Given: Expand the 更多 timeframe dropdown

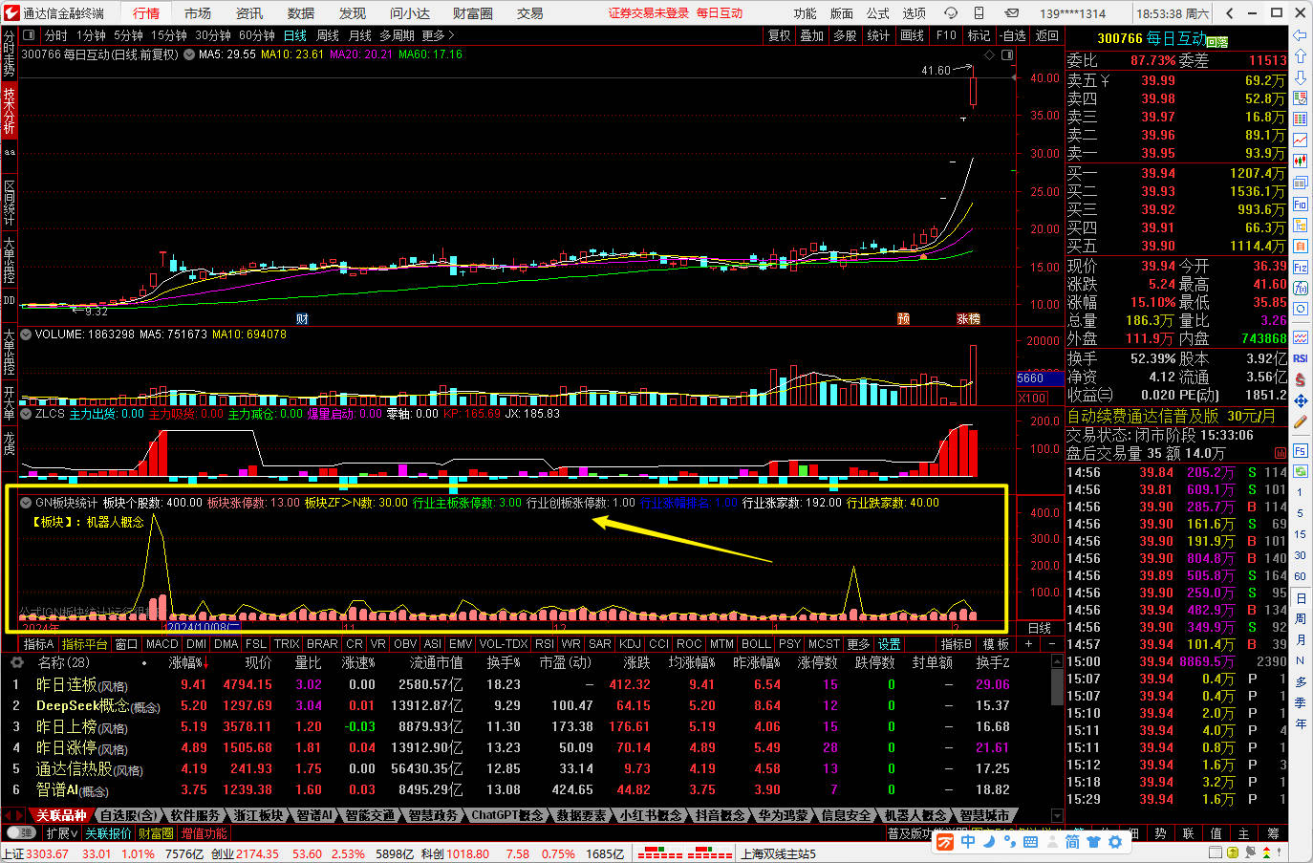Looking at the screenshot, I should click(x=438, y=35).
